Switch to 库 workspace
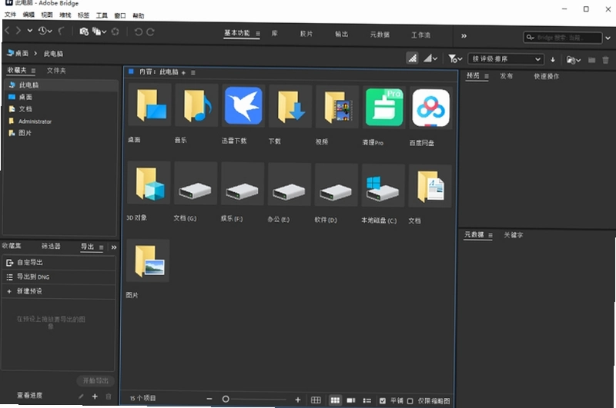Screen dimensions: 616x408 coord(274,33)
